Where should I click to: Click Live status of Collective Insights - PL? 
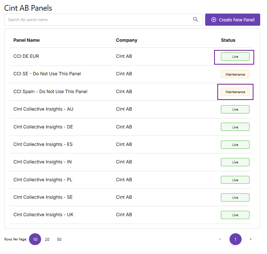click(235, 180)
